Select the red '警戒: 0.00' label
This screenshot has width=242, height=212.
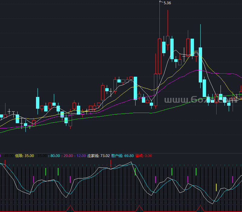pyautogui.click(x=143, y=156)
